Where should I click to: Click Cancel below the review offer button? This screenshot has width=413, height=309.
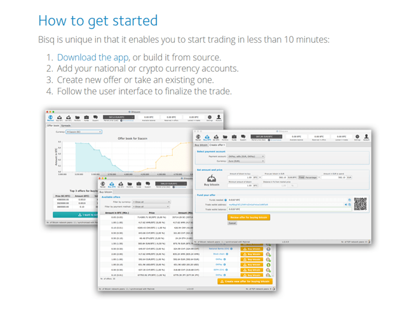click(x=232, y=223)
